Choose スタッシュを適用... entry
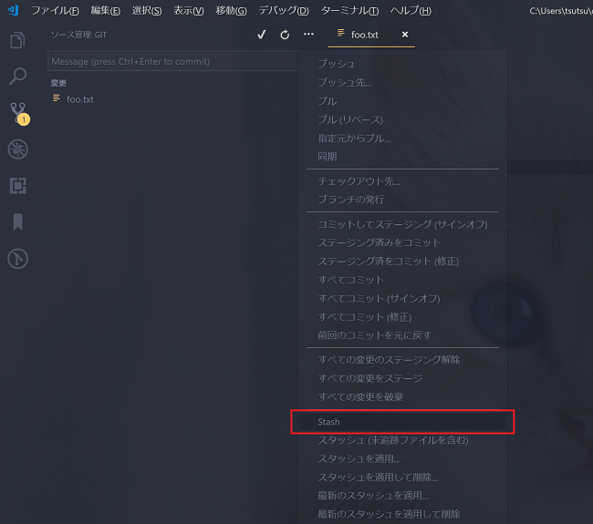Screen dimensions: 593x524 pyautogui.click(x=402, y=458)
